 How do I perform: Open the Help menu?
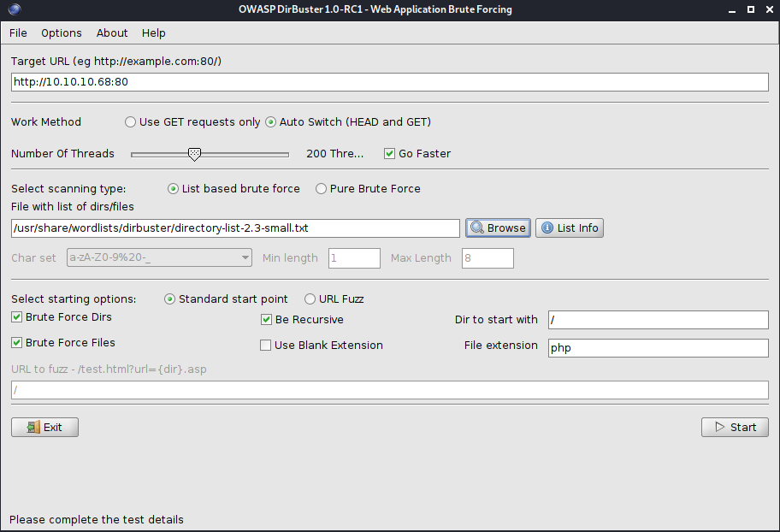[154, 33]
